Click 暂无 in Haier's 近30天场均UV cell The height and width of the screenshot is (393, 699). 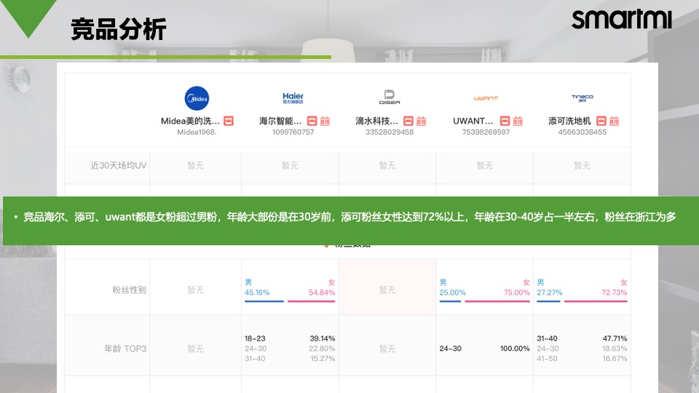(x=291, y=165)
